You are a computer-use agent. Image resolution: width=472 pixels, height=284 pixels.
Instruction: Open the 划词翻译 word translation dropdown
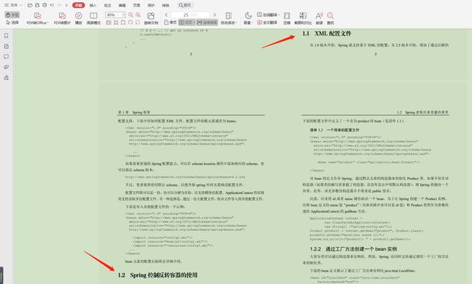click(x=268, y=15)
